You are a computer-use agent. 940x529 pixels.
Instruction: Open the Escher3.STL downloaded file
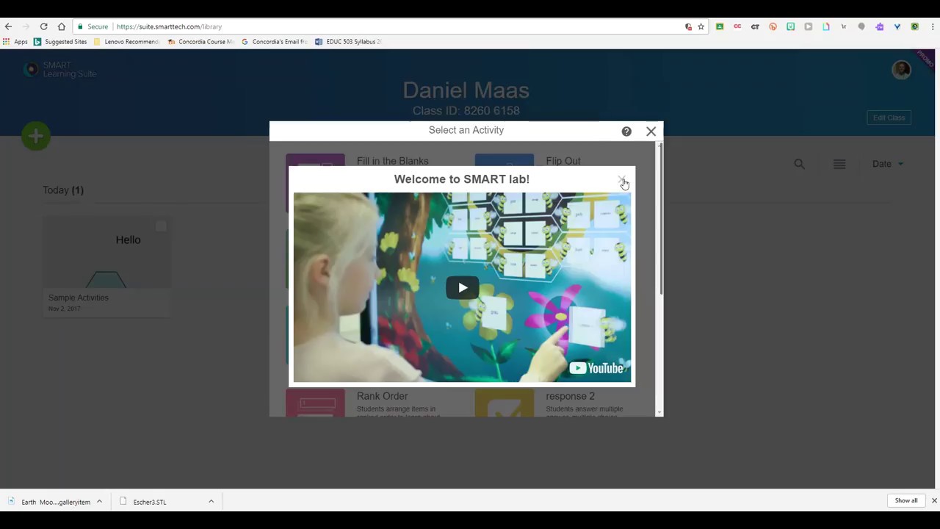point(150,502)
